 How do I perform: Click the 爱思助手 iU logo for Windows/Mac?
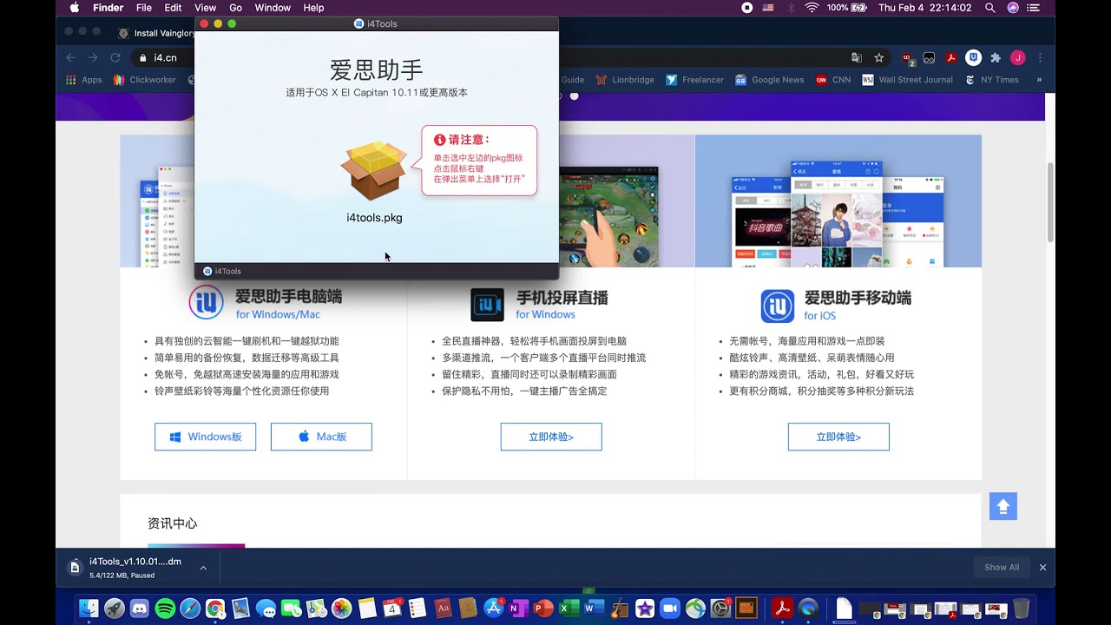[x=207, y=302]
